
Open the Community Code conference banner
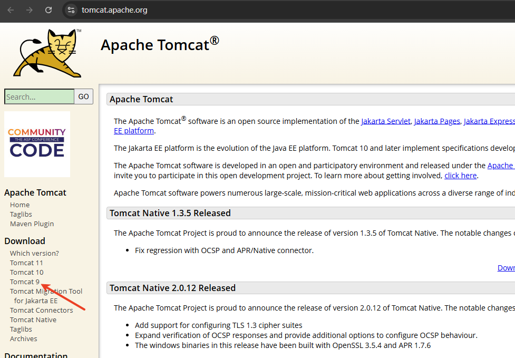(x=37, y=144)
